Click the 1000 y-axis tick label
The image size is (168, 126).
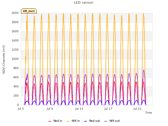(x=15, y=59)
